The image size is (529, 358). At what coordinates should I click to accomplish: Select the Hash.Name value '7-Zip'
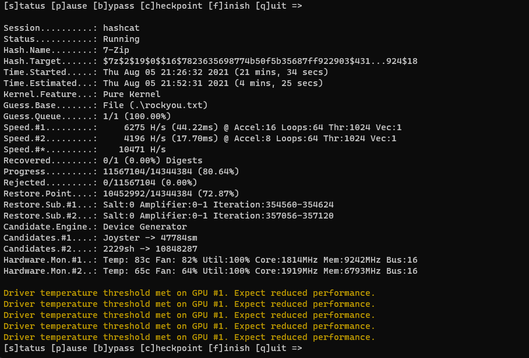tap(116, 50)
